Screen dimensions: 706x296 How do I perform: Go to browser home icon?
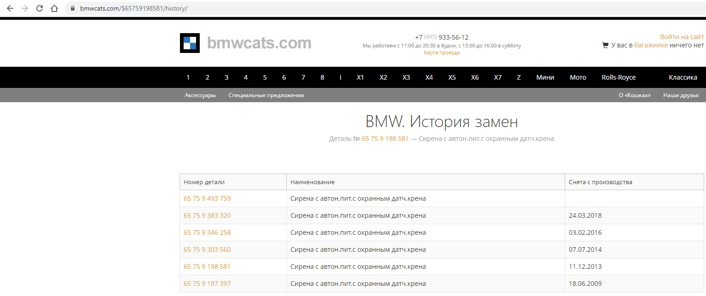54,8
